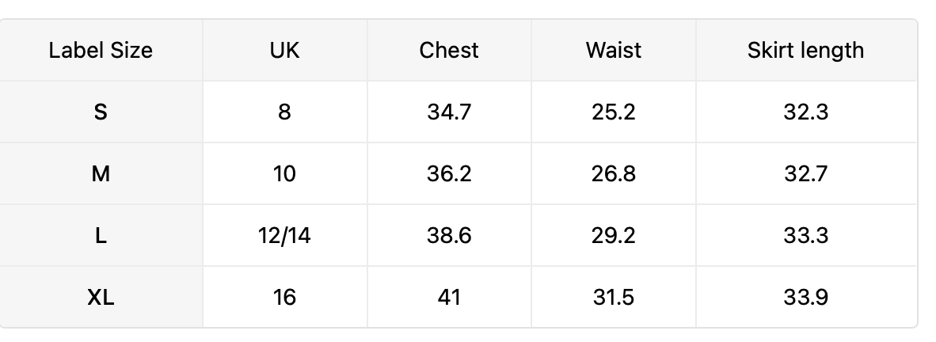Click skirt length value 33.9
Viewport: 936px width, 342px height.
click(x=806, y=297)
